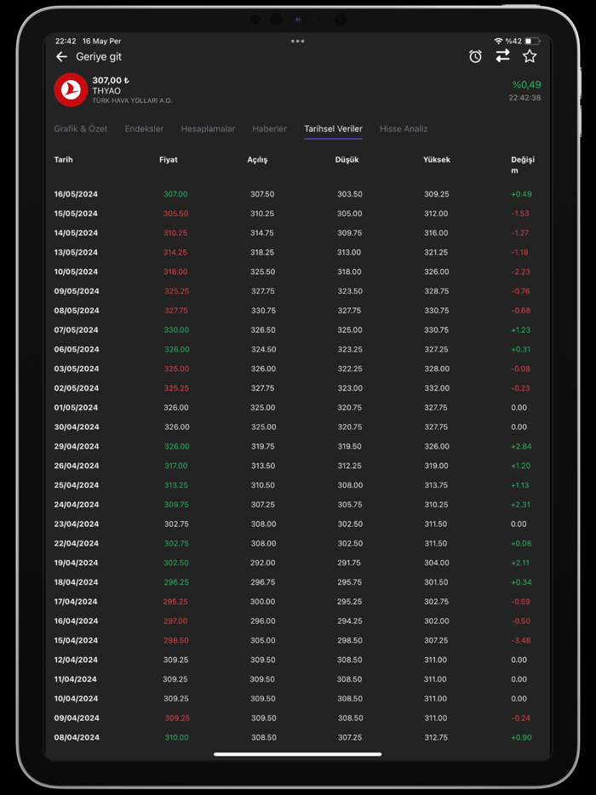Set a price alarm with the clock icon
Viewport: 596px width, 795px height.
coord(475,56)
